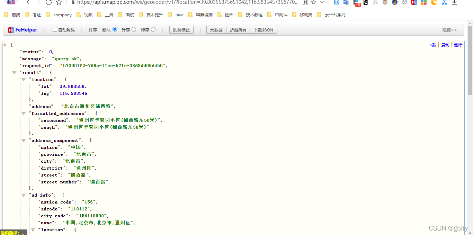This screenshot has height=235, width=473.
Task: Reload the page with the refresh icon
Action: pyautogui.click(x=48, y=2)
